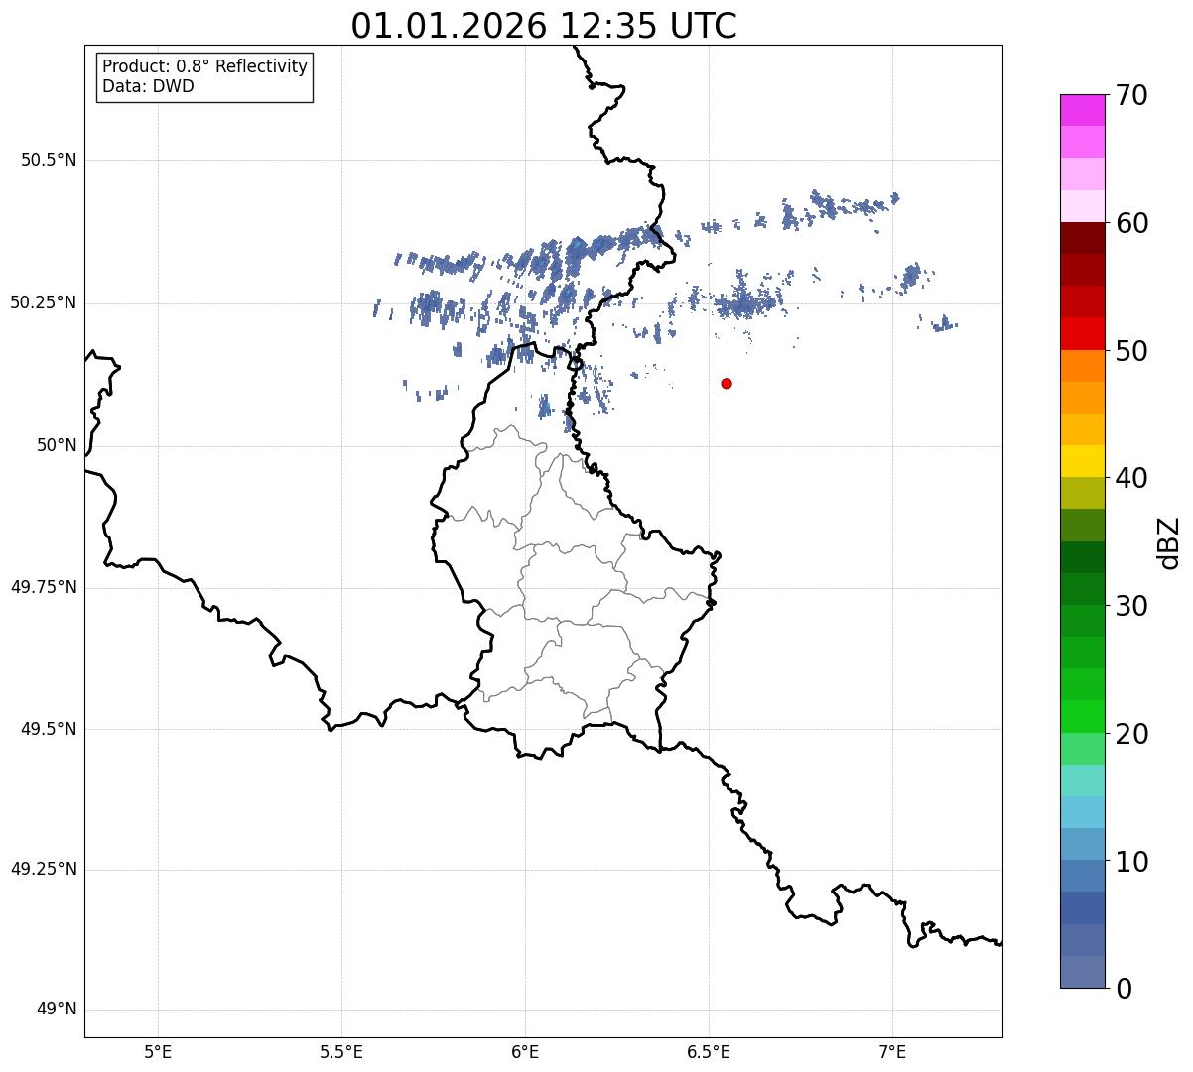Click the colorbar 0 value label
Screen dimensions: 1193x1072
point(1125,989)
